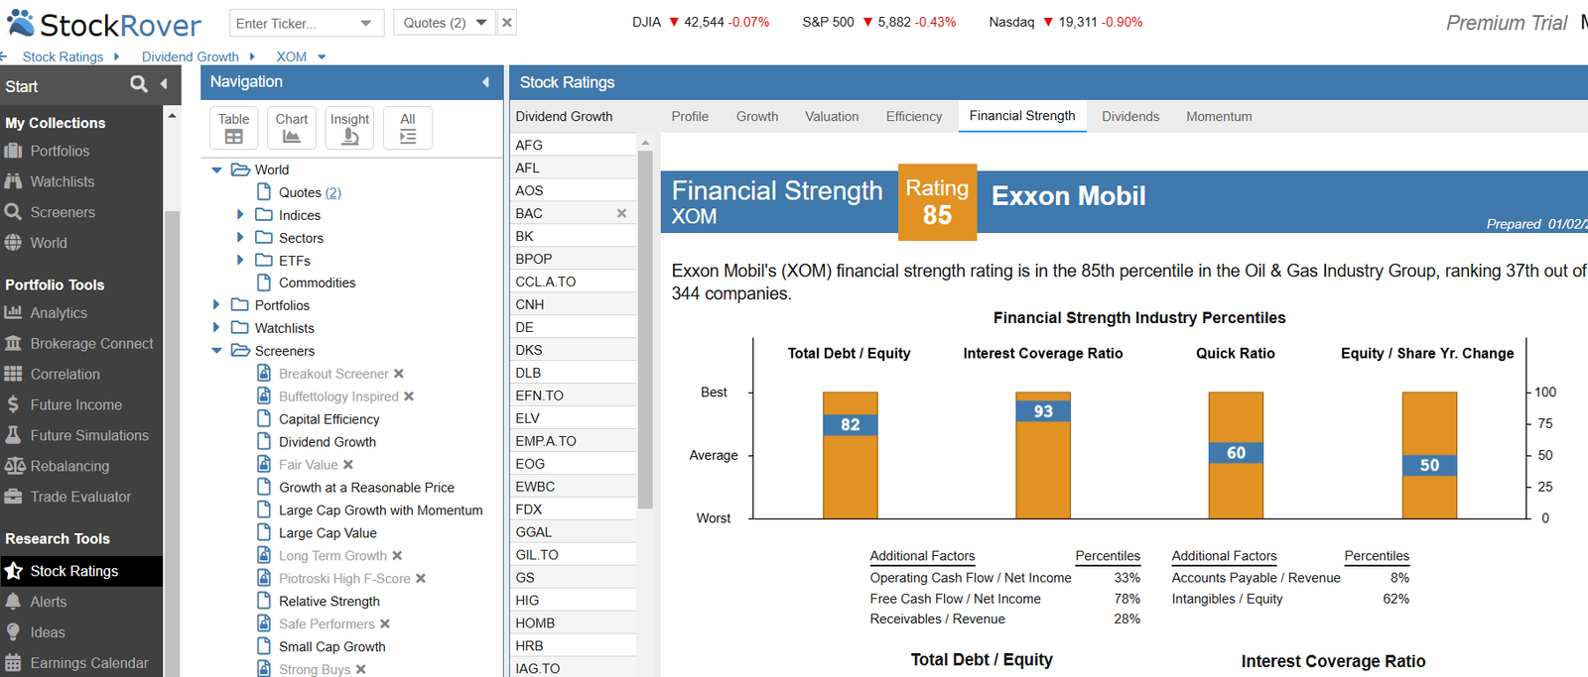Open the Quotes (2) dropdown

[481, 23]
